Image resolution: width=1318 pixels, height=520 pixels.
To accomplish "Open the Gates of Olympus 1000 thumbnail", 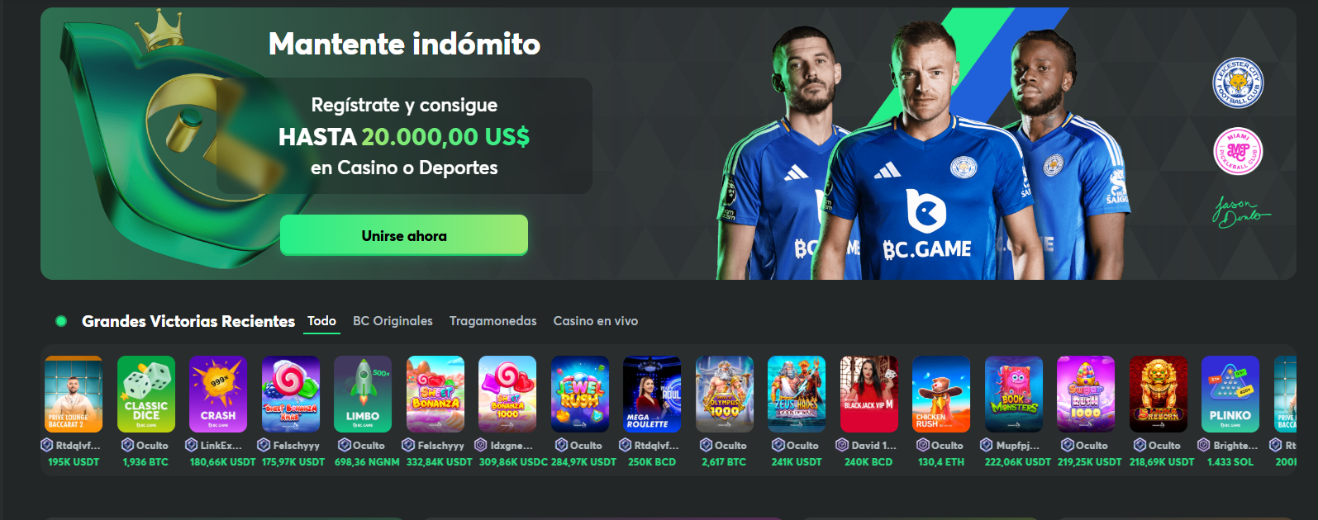I will pyautogui.click(x=725, y=394).
